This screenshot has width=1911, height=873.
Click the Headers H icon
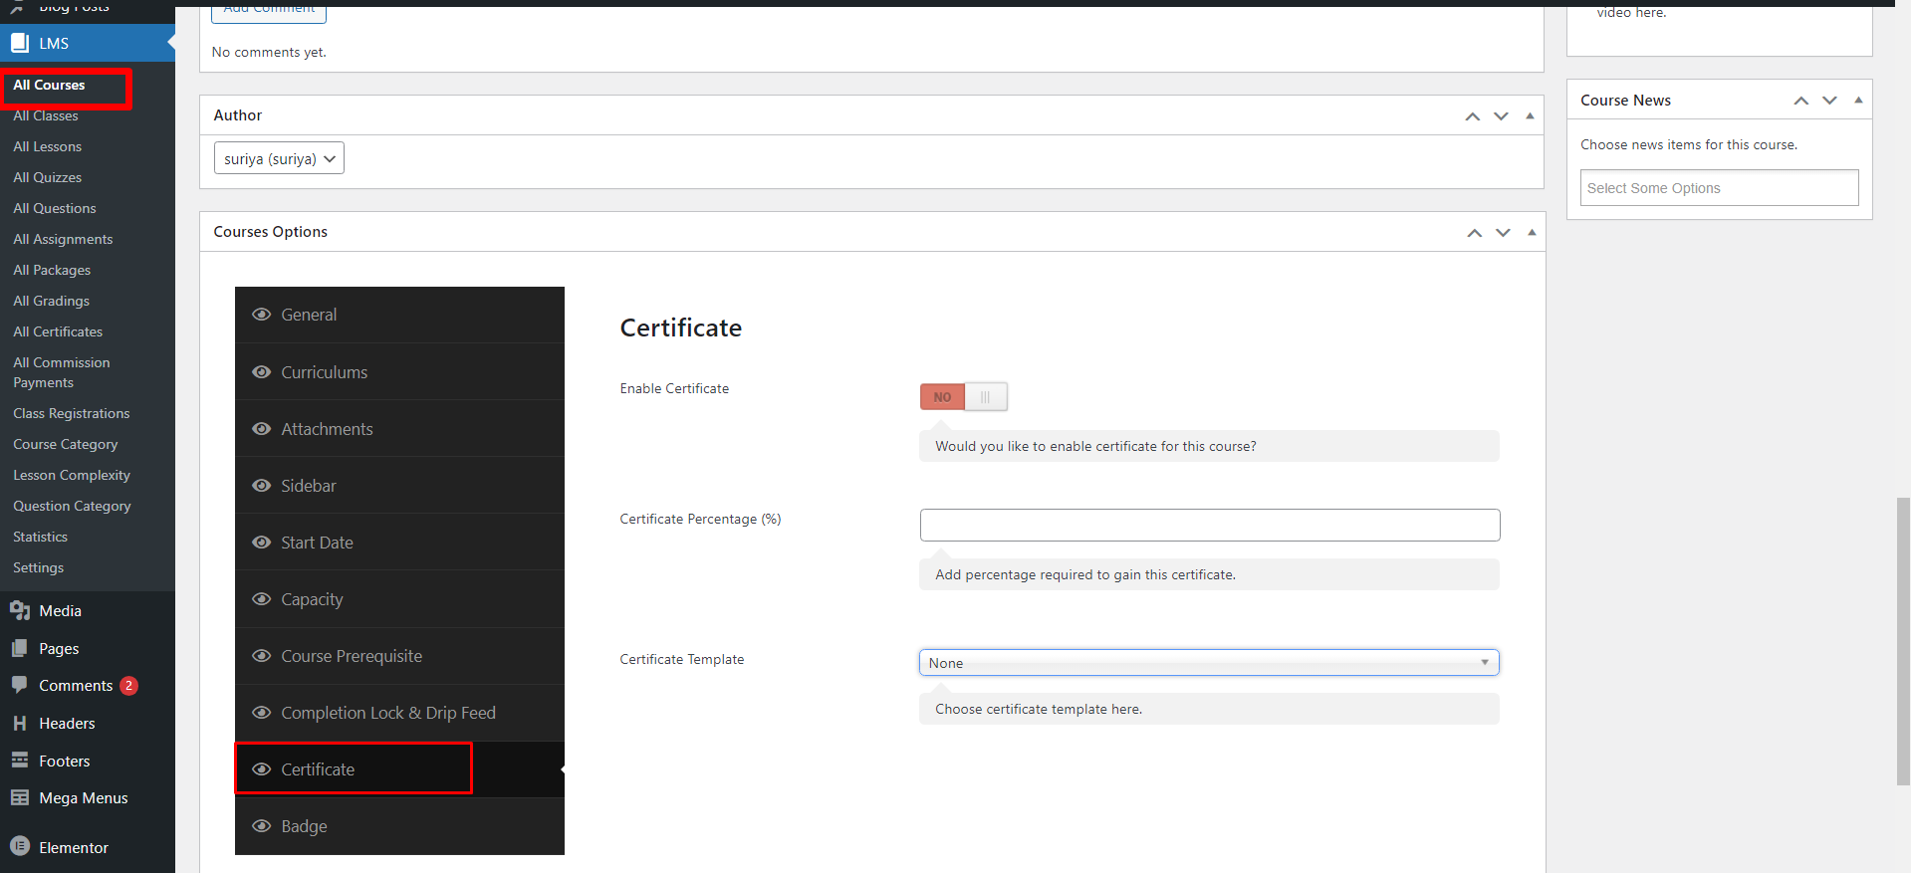pos(20,723)
